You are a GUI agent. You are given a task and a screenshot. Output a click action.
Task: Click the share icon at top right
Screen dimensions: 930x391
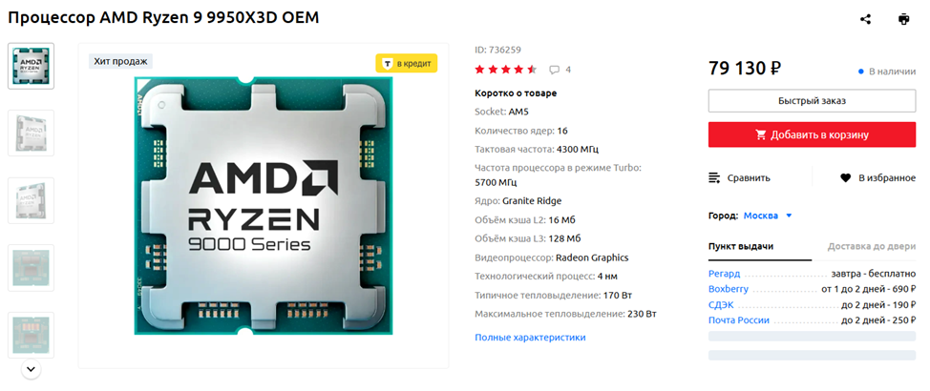tap(865, 19)
